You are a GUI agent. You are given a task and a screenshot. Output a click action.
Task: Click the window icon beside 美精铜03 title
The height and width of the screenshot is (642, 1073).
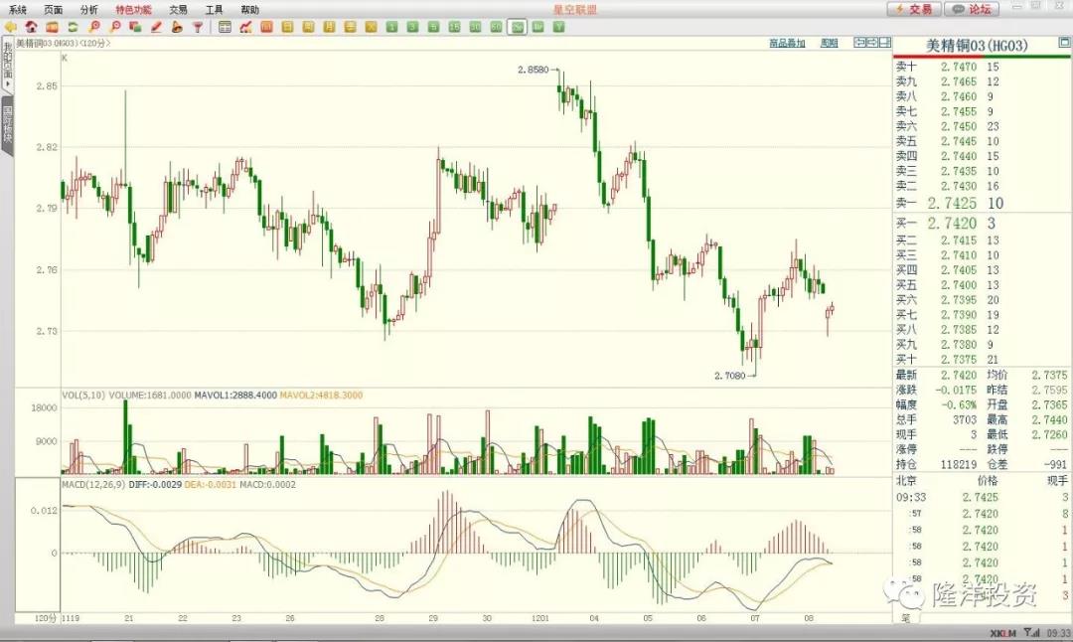click(x=1063, y=43)
